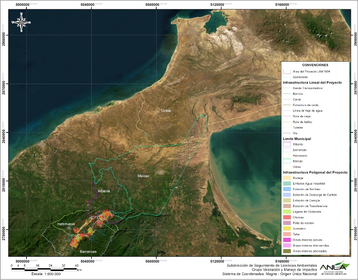Click the Área del Proyecto LAM1094 outline symbol
The width and height of the screenshot is (358, 280).
point(286,72)
